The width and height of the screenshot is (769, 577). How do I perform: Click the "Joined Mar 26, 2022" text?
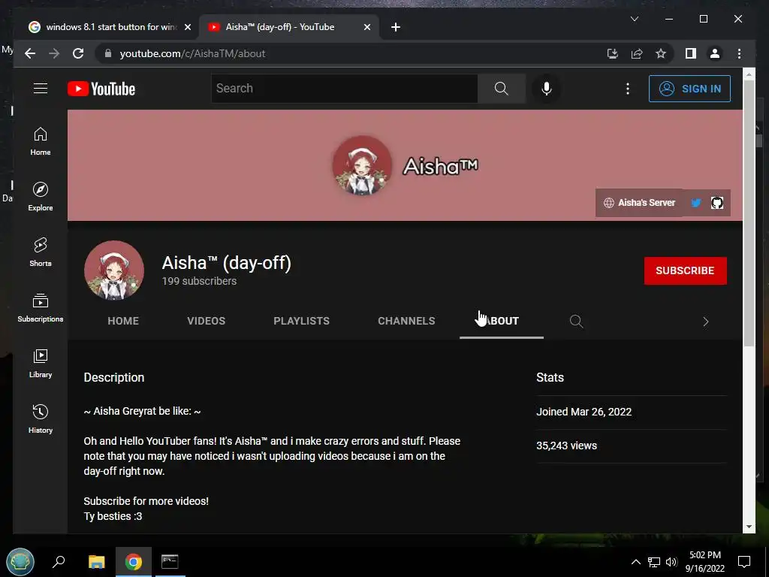(x=584, y=412)
